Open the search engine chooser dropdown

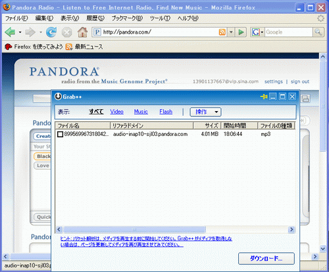pyautogui.click(x=262, y=32)
